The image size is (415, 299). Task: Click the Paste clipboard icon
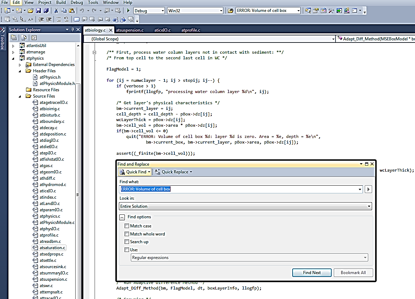(x=71, y=11)
